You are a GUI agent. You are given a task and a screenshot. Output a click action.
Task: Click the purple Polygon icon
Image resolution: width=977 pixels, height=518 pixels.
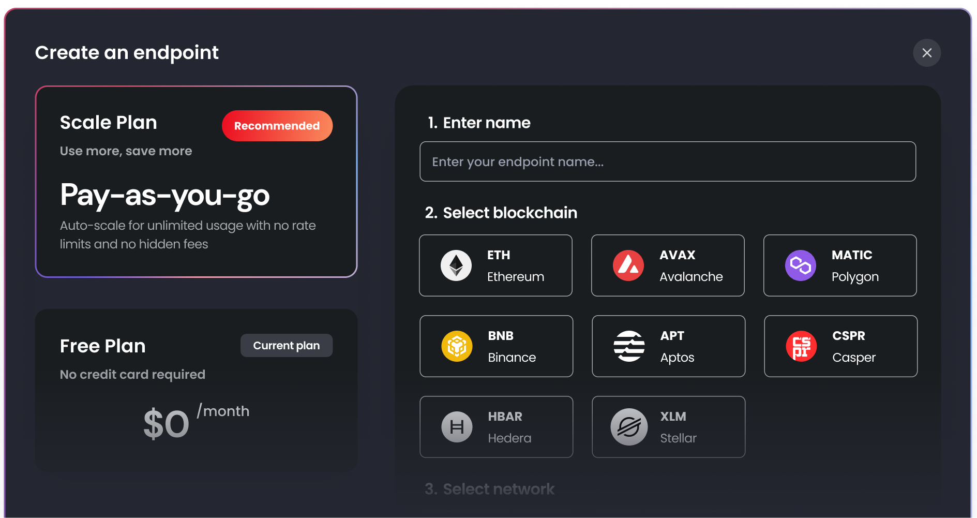tap(801, 265)
